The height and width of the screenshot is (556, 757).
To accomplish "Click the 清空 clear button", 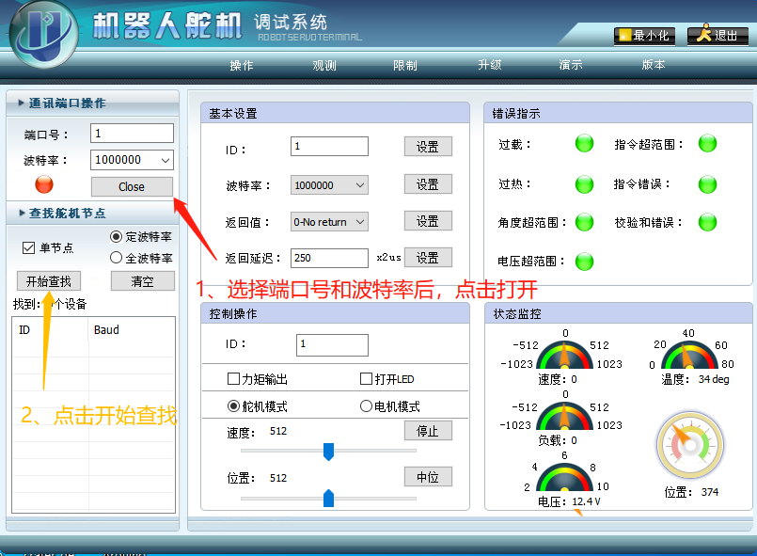I will tap(142, 281).
